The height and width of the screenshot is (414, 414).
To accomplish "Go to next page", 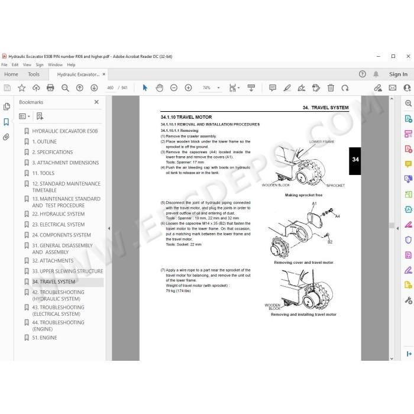I will 94,88.
